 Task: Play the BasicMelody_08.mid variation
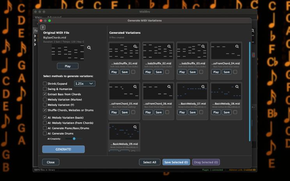click(216, 112)
